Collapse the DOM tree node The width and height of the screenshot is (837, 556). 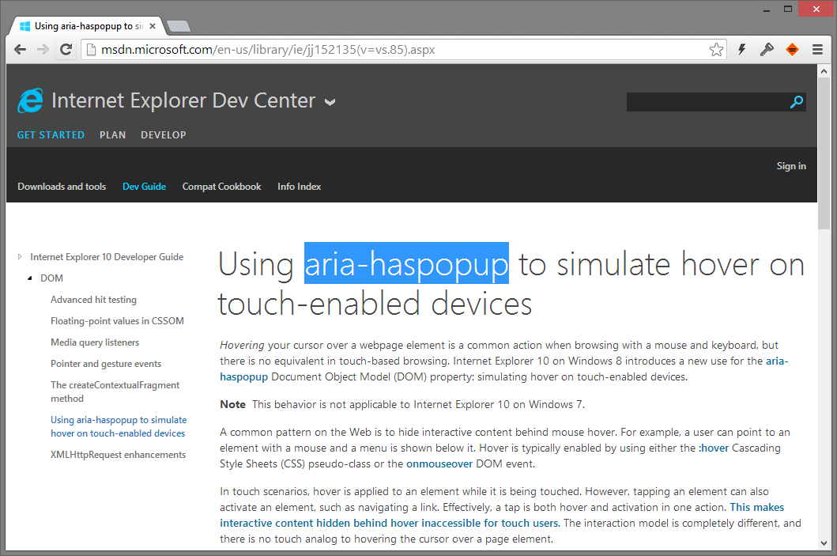point(30,278)
